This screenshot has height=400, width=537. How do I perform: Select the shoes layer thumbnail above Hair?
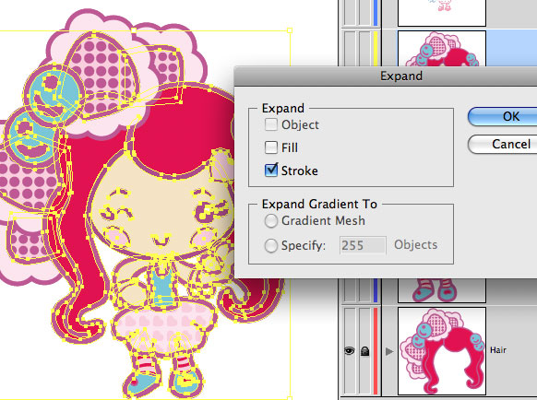pos(442,290)
